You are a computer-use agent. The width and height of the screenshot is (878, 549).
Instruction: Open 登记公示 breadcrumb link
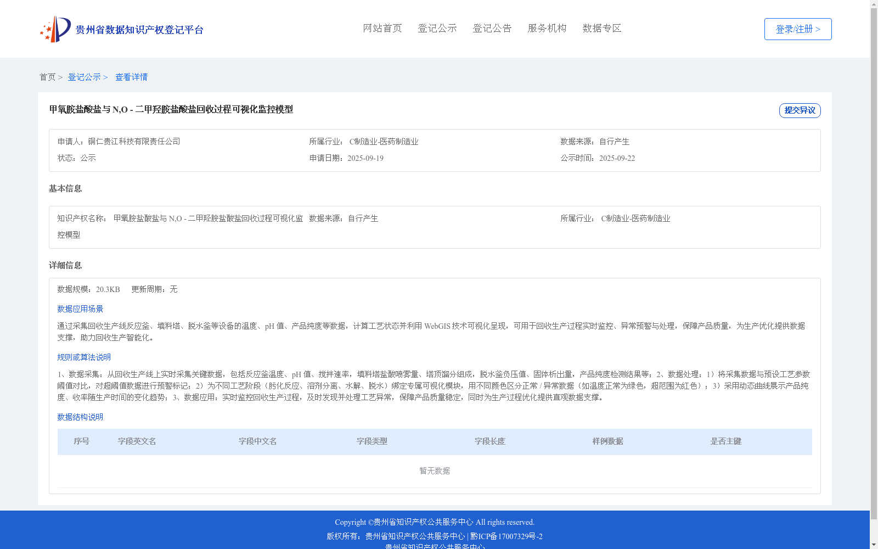84,77
